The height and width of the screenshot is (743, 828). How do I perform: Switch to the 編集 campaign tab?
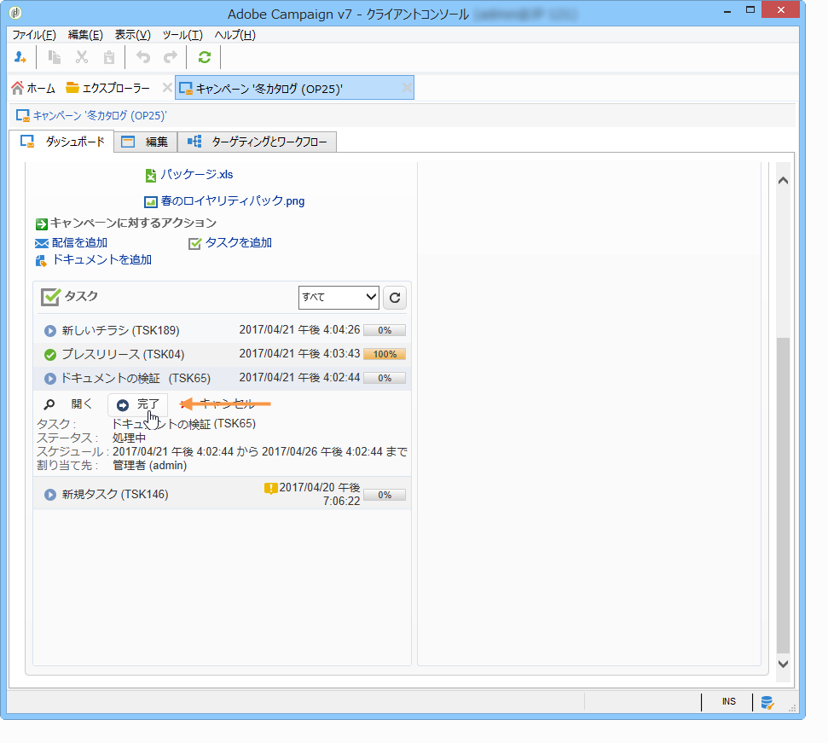[145, 142]
